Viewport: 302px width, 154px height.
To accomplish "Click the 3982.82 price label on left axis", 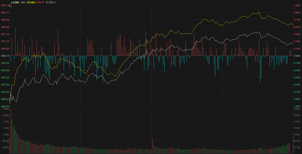I will pos(5,27).
